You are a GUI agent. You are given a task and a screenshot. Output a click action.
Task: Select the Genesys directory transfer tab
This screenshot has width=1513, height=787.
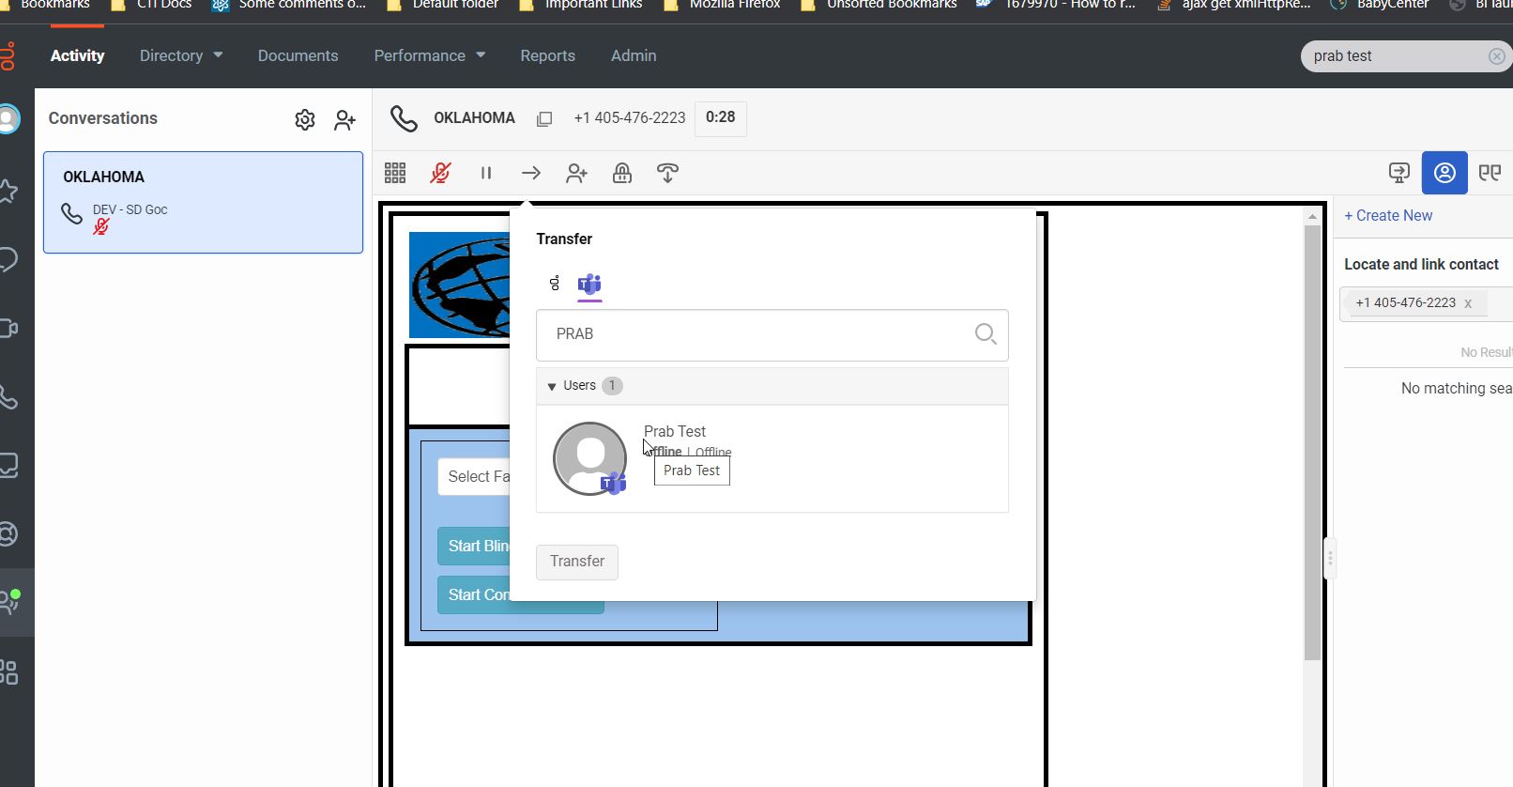point(555,283)
